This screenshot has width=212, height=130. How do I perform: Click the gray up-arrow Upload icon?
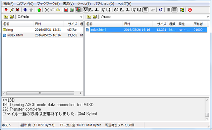[31, 10]
